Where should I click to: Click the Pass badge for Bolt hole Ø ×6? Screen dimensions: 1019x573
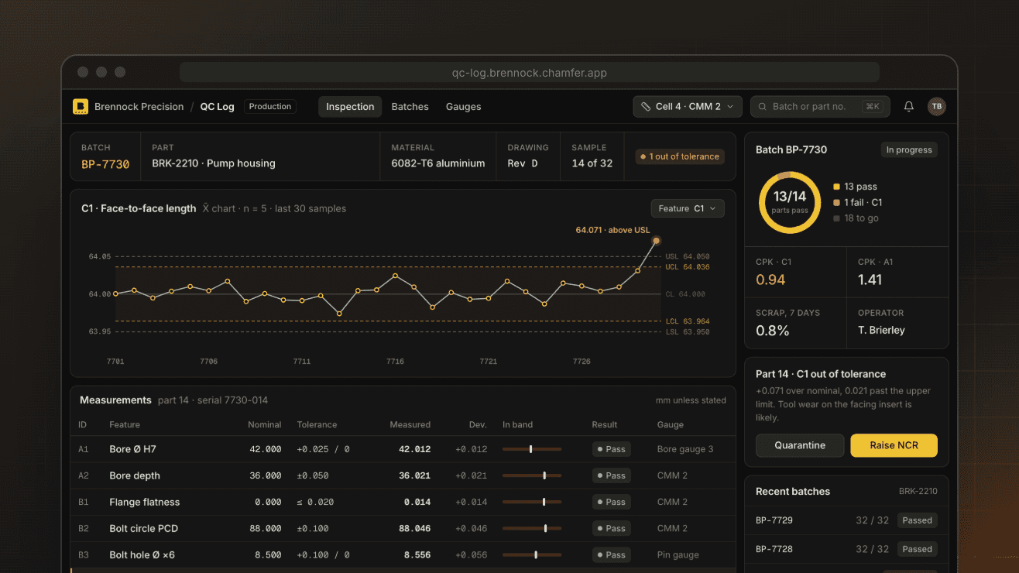tap(612, 554)
